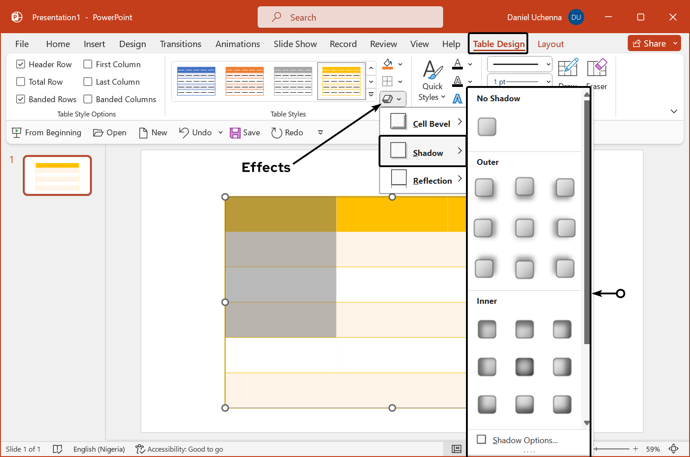Click the Undo arrow icon
690x457 pixels.
[184, 132]
